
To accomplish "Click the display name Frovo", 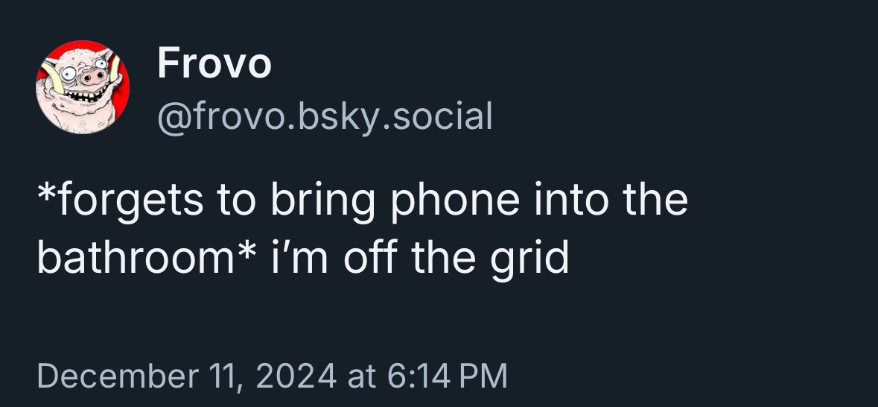I will tap(214, 63).
